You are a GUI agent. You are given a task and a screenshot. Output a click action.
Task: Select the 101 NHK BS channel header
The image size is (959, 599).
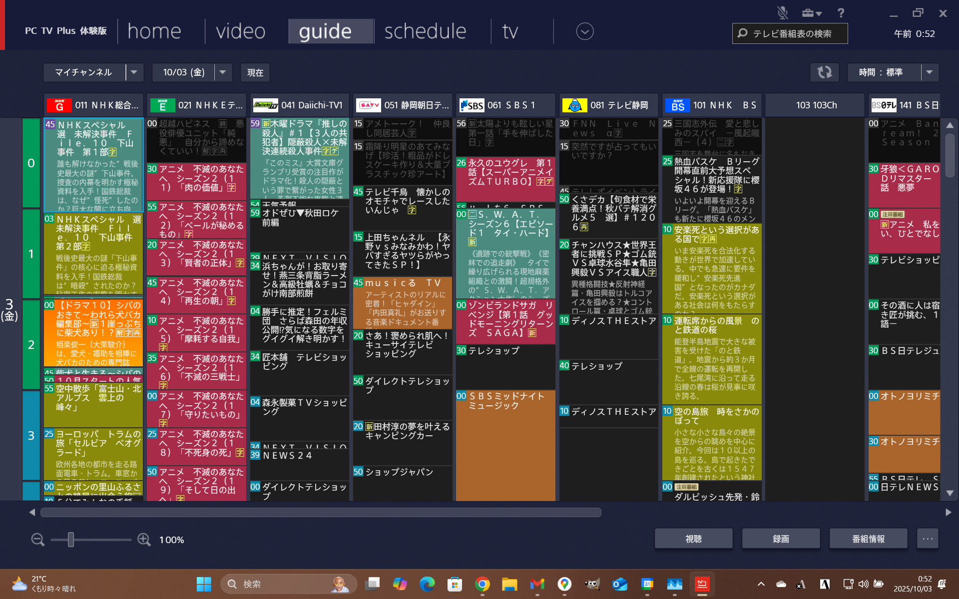coord(711,105)
